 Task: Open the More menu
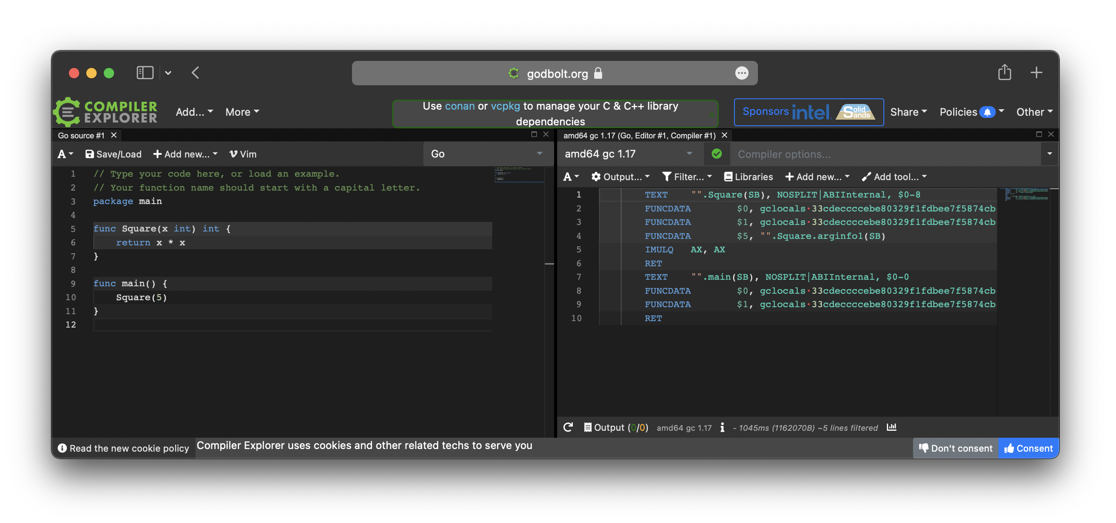point(242,112)
